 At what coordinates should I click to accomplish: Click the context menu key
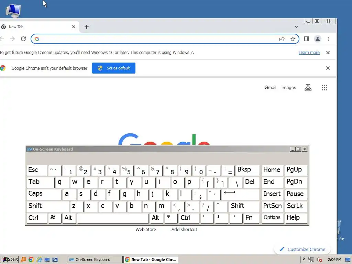(171, 218)
